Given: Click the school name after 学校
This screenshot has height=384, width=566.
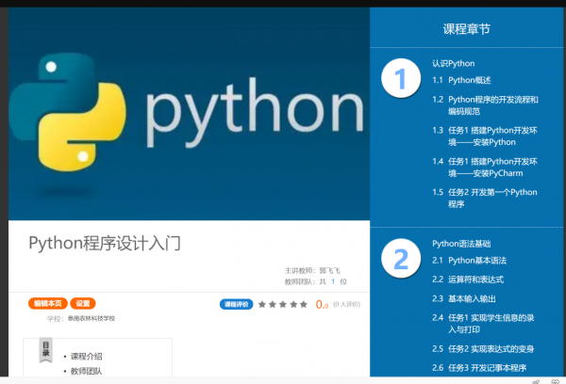Looking at the screenshot, I should coord(92,318).
